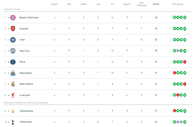196x127 pixels.
Task: Sort table by Points column header
Action: tap(156, 4)
